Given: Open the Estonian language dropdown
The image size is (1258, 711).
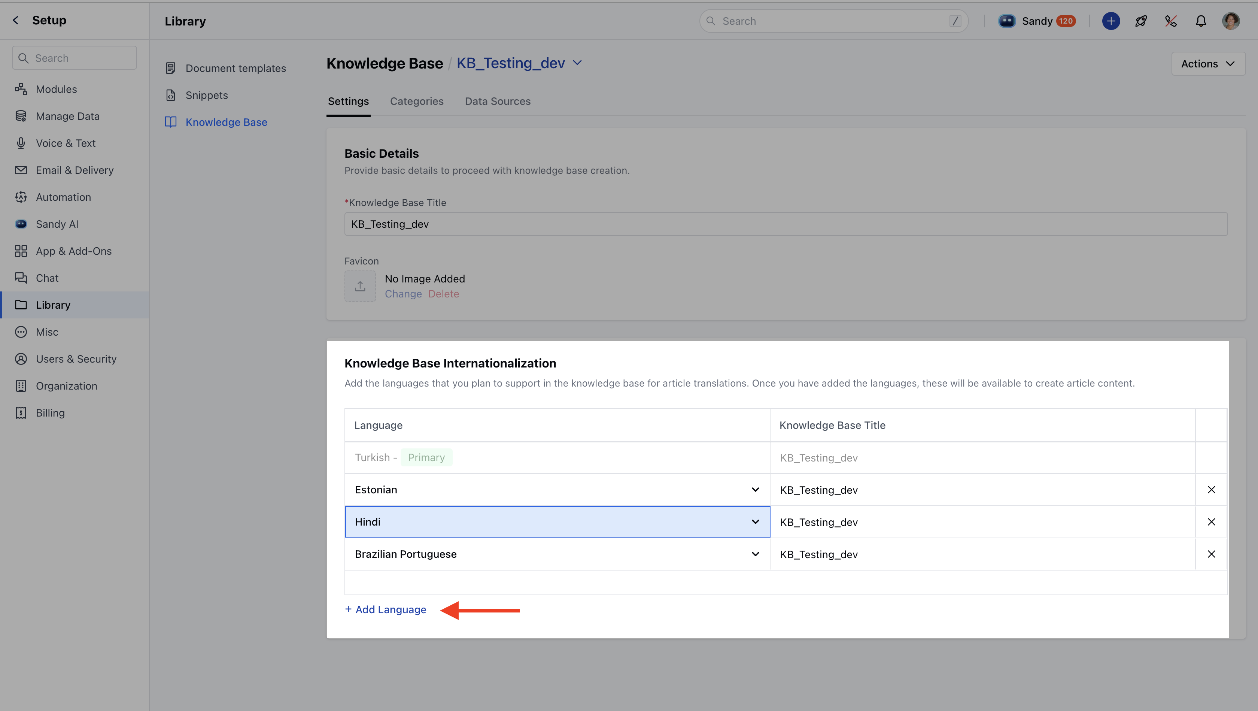Looking at the screenshot, I should click(755, 490).
